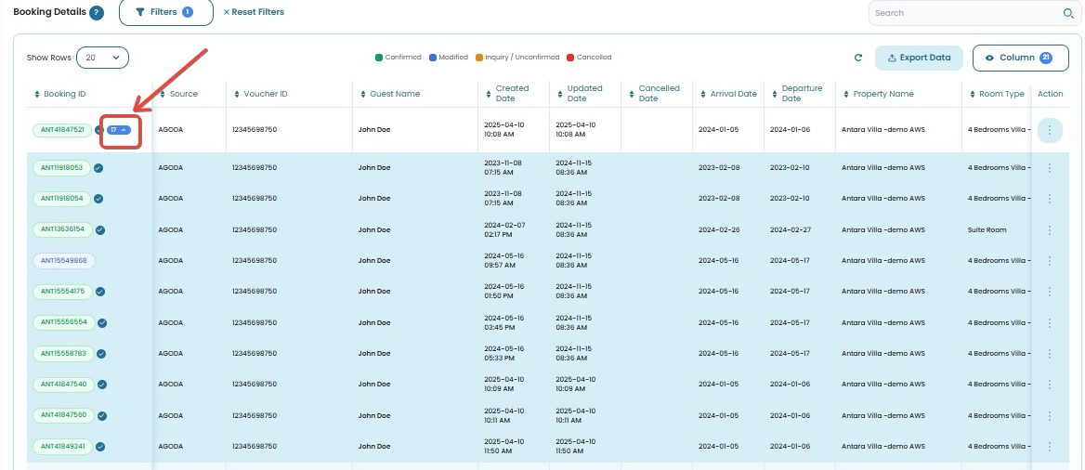
Task: Open booking ID ANT41847560 badge
Action: (x=63, y=415)
